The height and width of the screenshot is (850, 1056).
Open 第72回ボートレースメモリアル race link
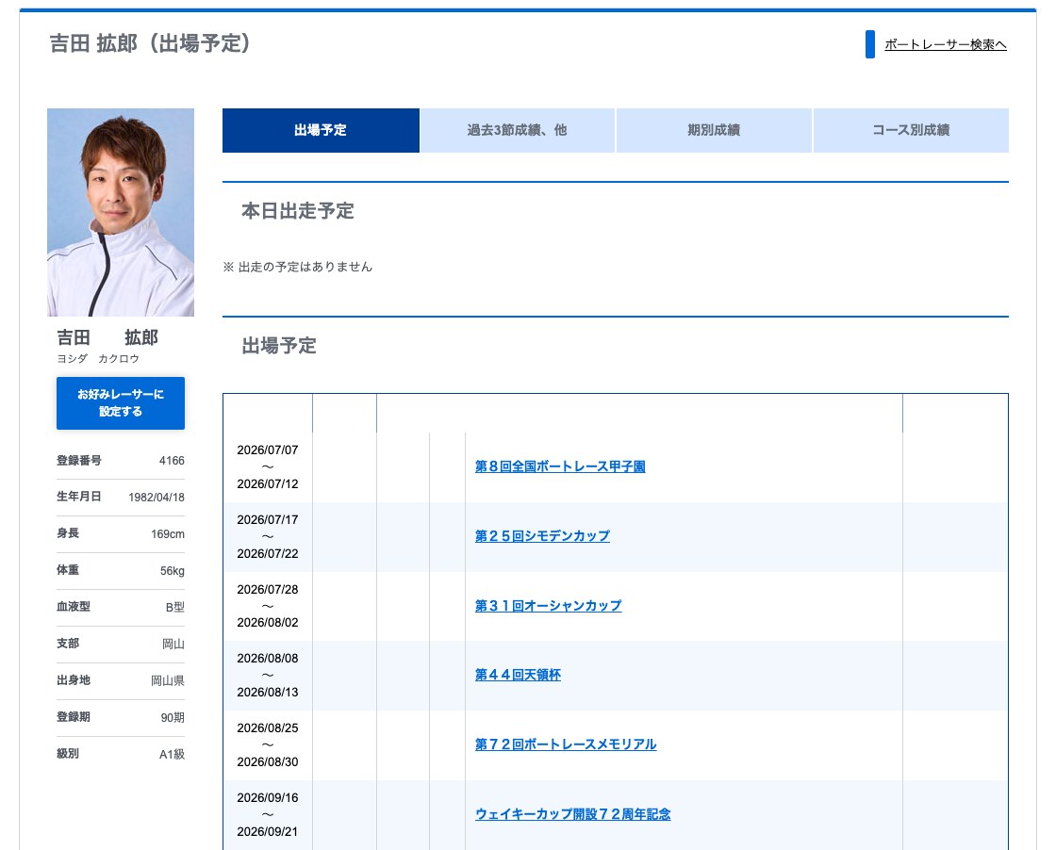[x=566, y=744]
